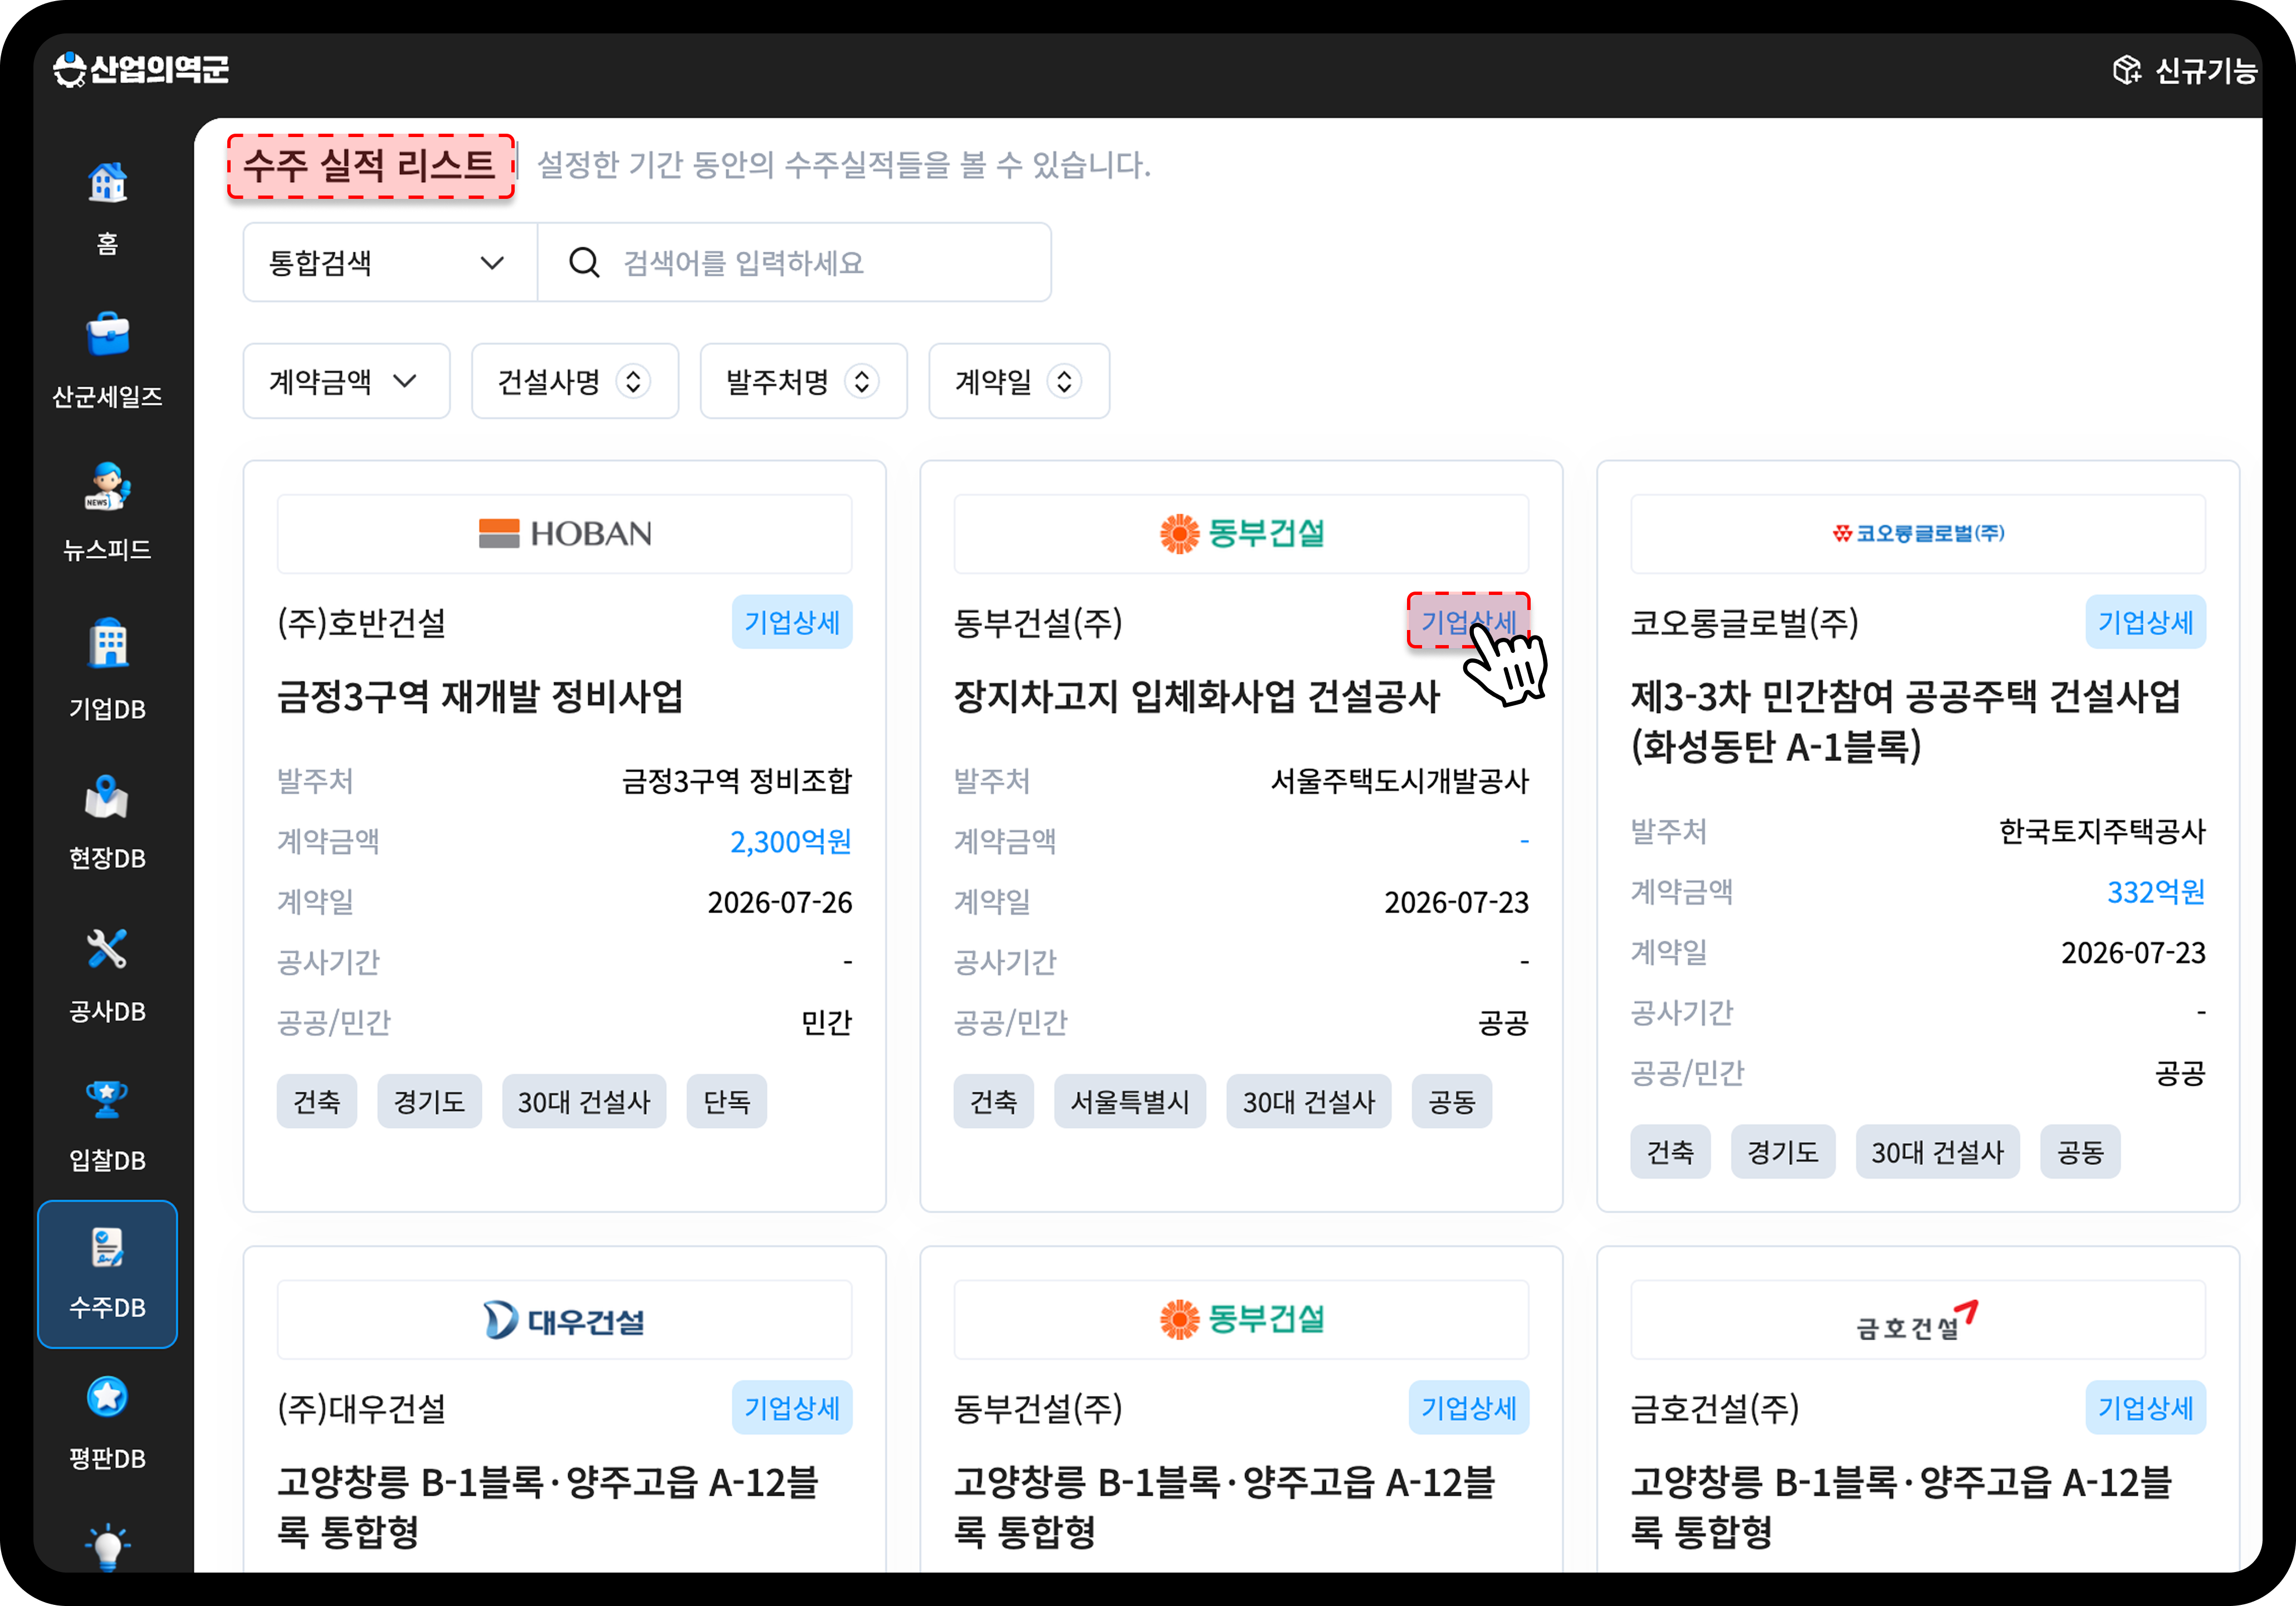Click 기업상세 on lower 동부건설 card
Image resolution: width=2296 pixels, height=1606 pixels.
1468,1408
